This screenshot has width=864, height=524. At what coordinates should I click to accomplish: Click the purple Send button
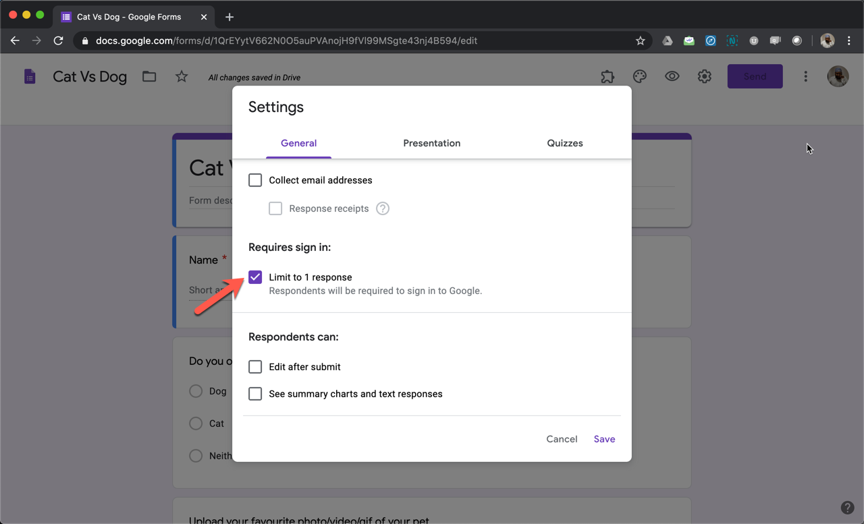(755, 77)
